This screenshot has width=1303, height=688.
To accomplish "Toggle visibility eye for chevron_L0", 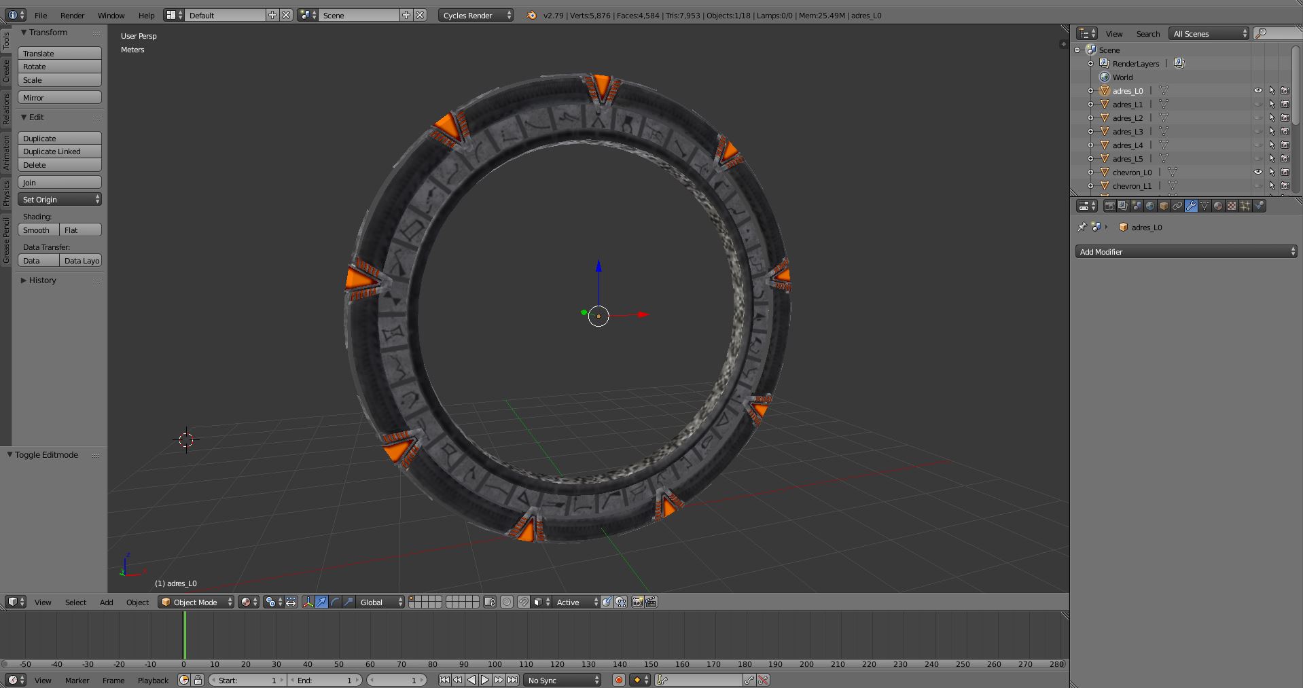I will (1257, 172).
